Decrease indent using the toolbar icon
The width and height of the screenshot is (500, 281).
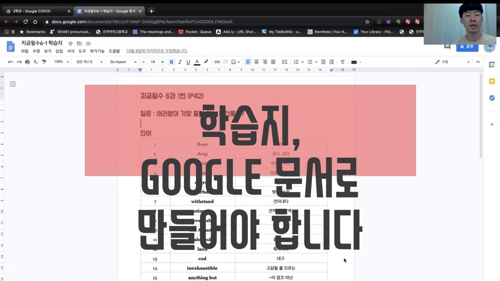(323, 62)
